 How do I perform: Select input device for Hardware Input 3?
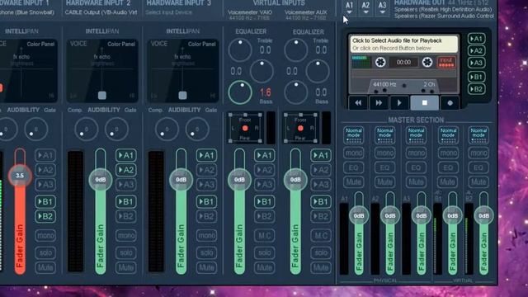[x=168, y=12]
